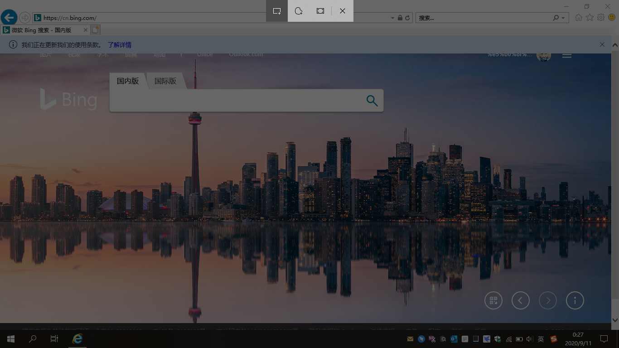Open the Bing QR code icon
The image size is (619, 348).
pos(493,300)
